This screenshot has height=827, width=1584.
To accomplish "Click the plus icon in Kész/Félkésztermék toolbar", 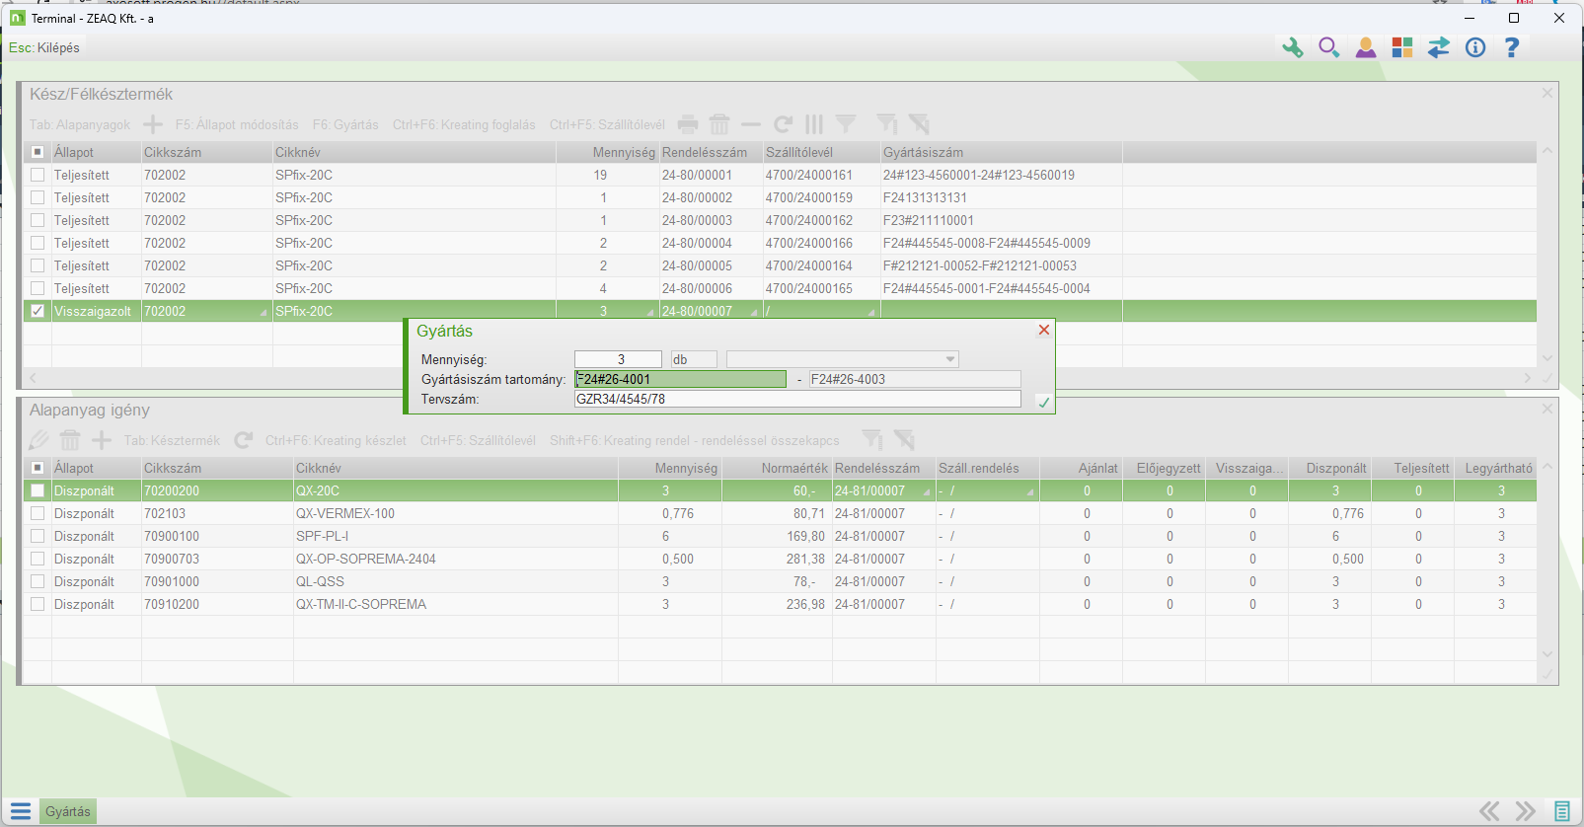I will click(153, 124).
